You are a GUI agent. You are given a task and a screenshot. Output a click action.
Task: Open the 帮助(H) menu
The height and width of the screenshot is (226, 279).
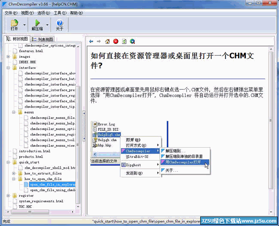76,13
